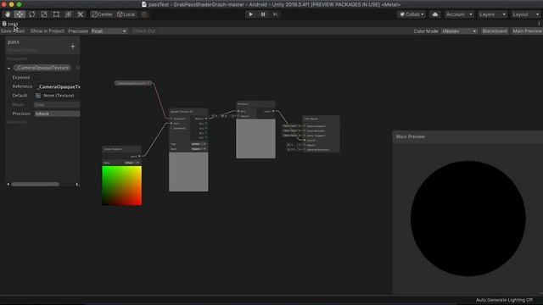Open the custom editor tools button

point(81,14)
